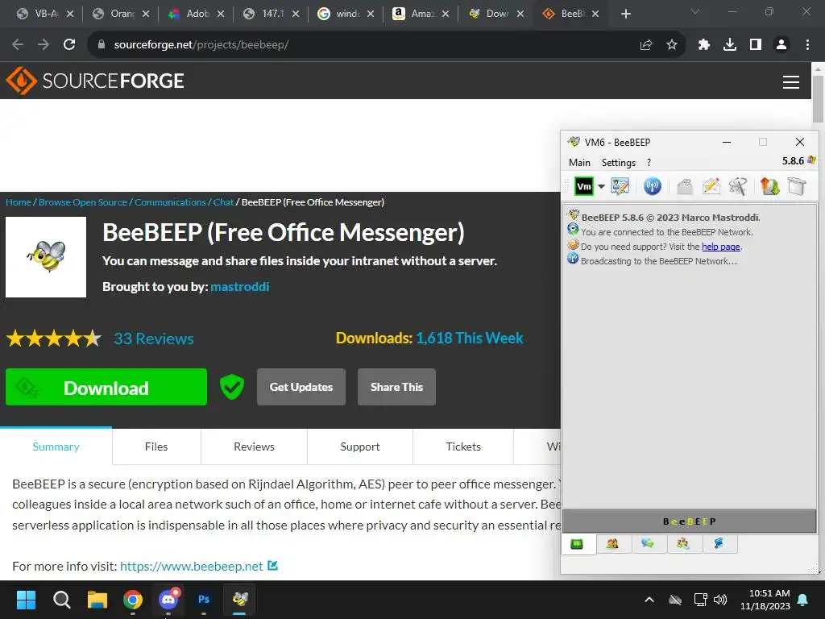825x619 pixels.
Task: Open the 33 Reviews link
Action: click(x=154, y=339)
